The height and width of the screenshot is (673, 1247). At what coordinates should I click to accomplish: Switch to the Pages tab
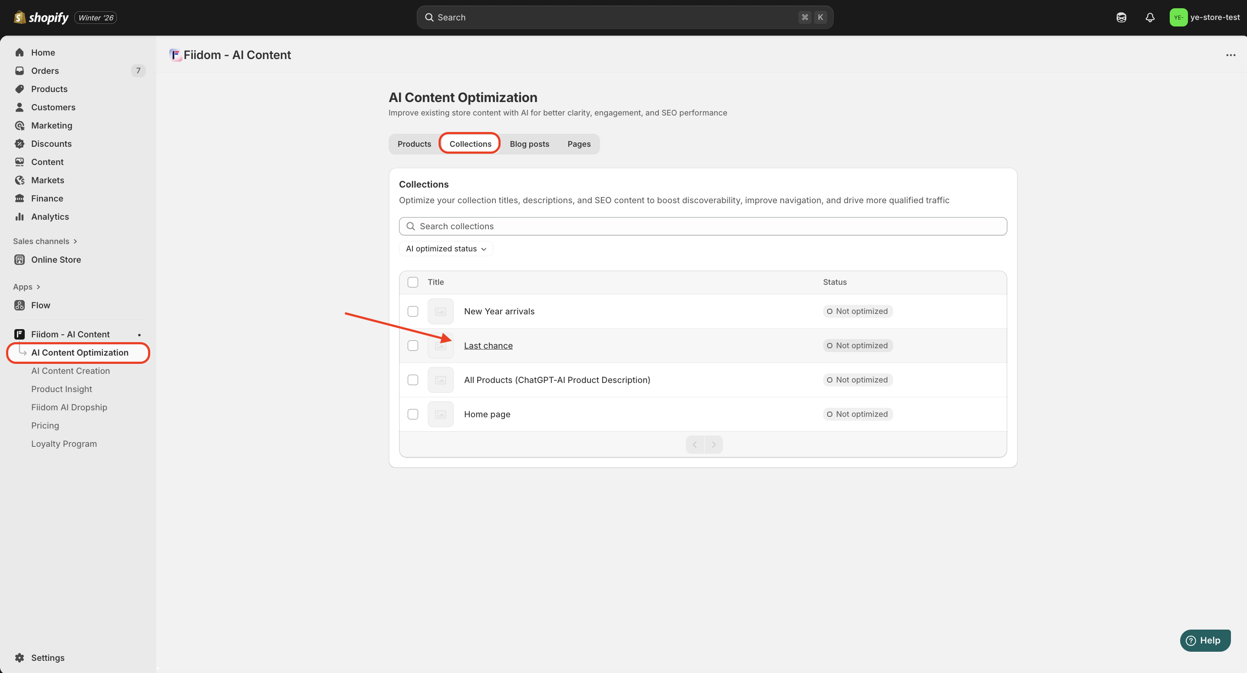click(x=578, y=144)
